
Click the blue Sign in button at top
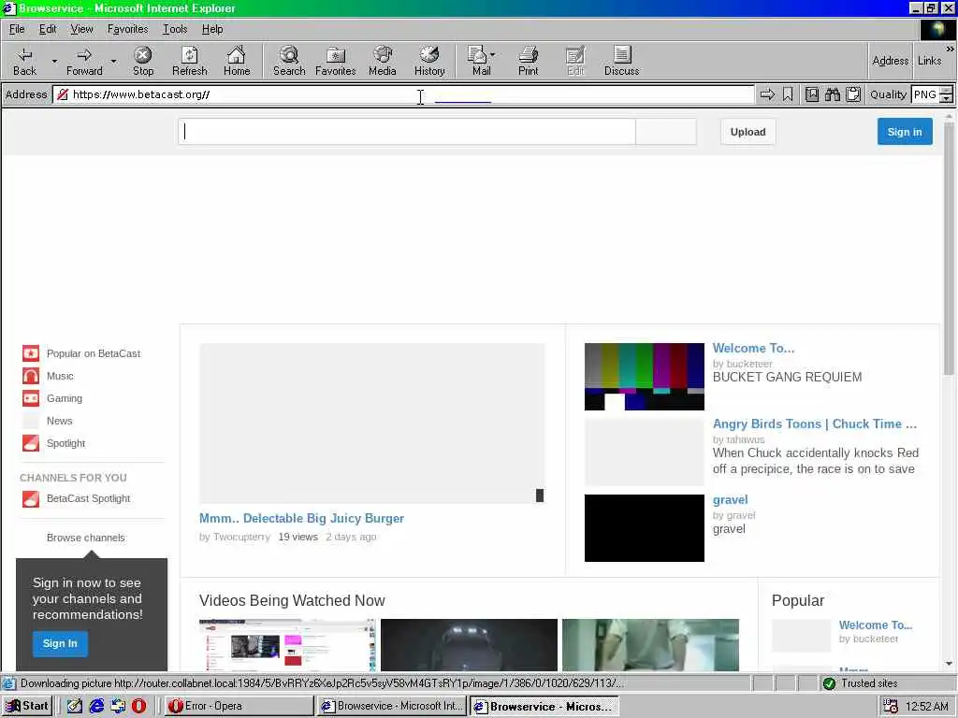pyautogui.click(x=905, y=132)
